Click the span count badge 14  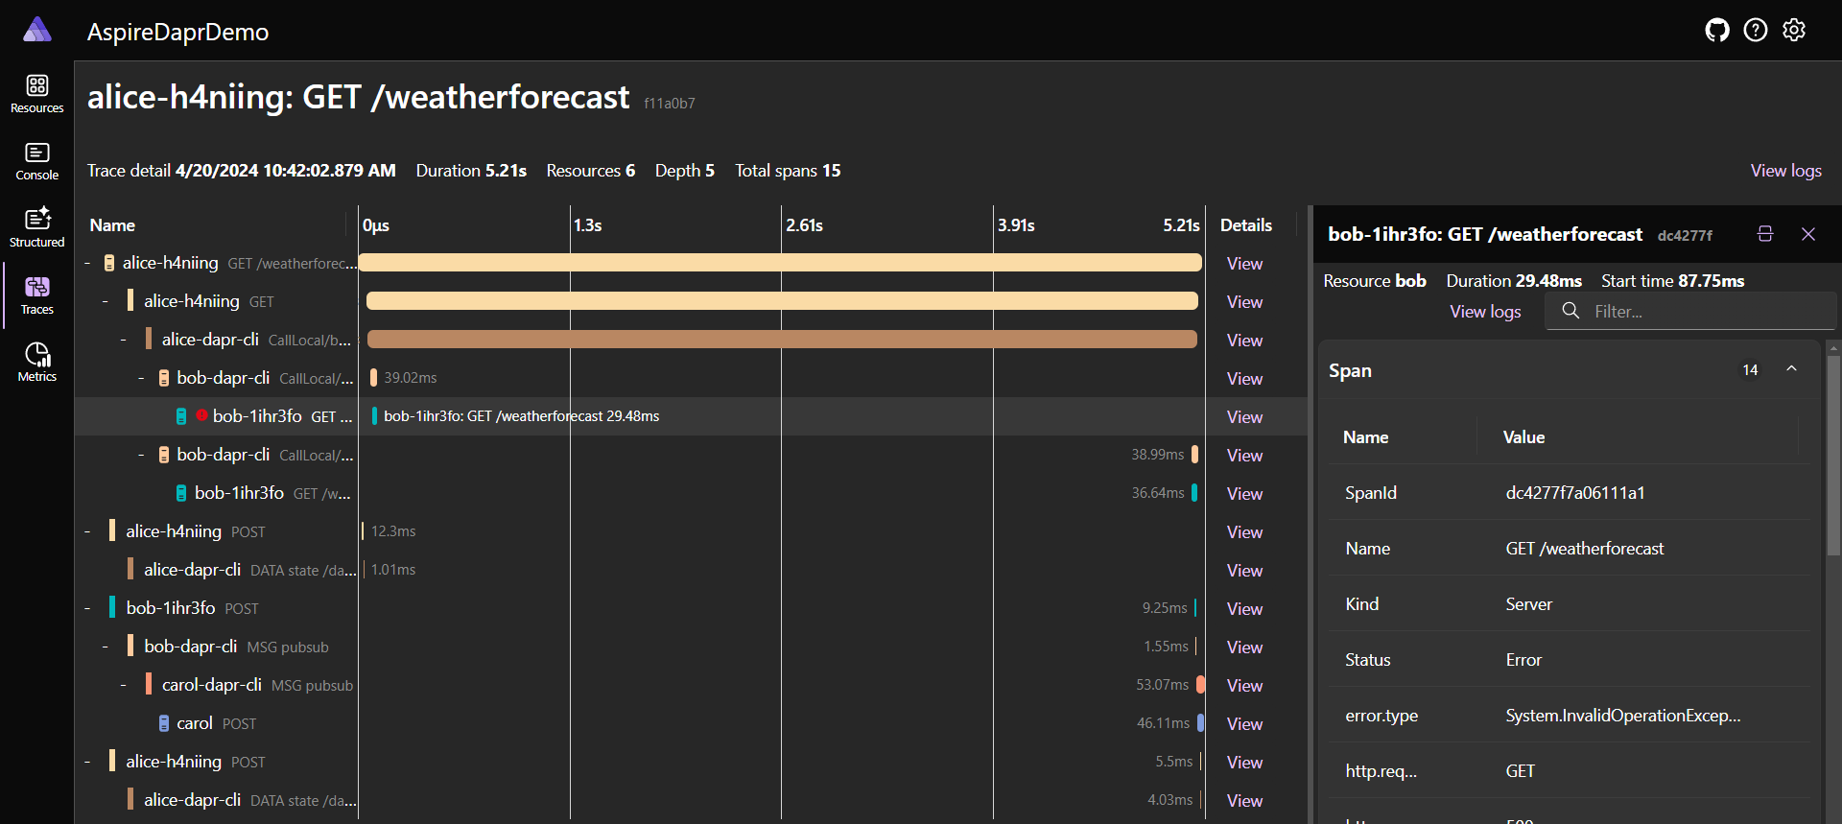click(x=1750, y=370)
